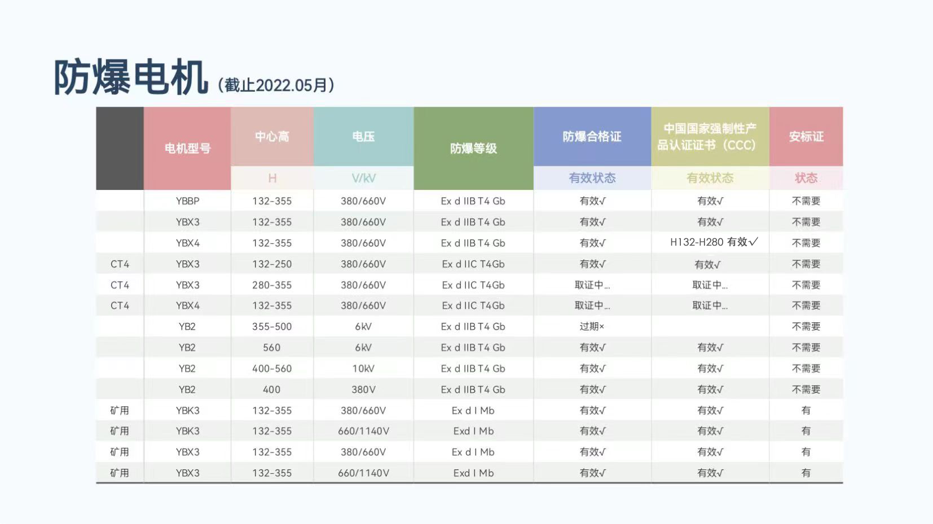
Task: Select the YBX4 cell in the H132-H280 row
Action: pos(187,243)
